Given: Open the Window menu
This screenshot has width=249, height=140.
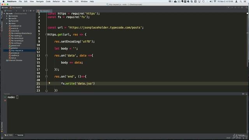Looking at the screenshot, I should [x=84, y=2].
